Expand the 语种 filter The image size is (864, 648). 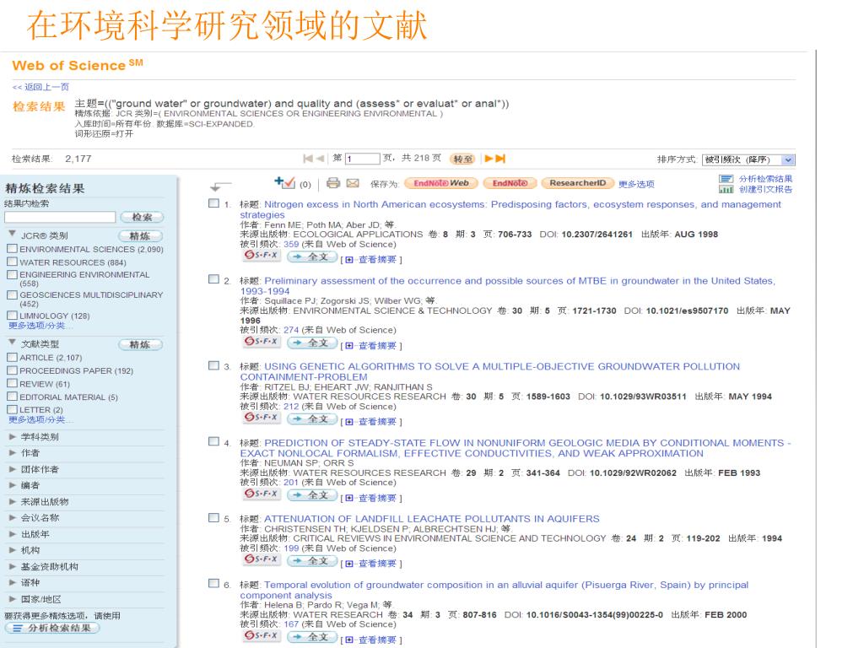click(12, 582)
